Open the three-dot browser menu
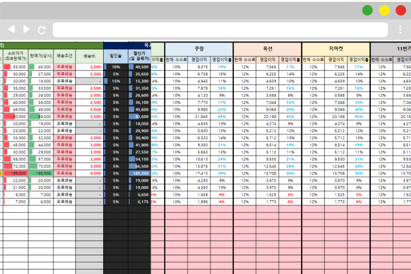The image size is (411, 274). tap(400, 30)
